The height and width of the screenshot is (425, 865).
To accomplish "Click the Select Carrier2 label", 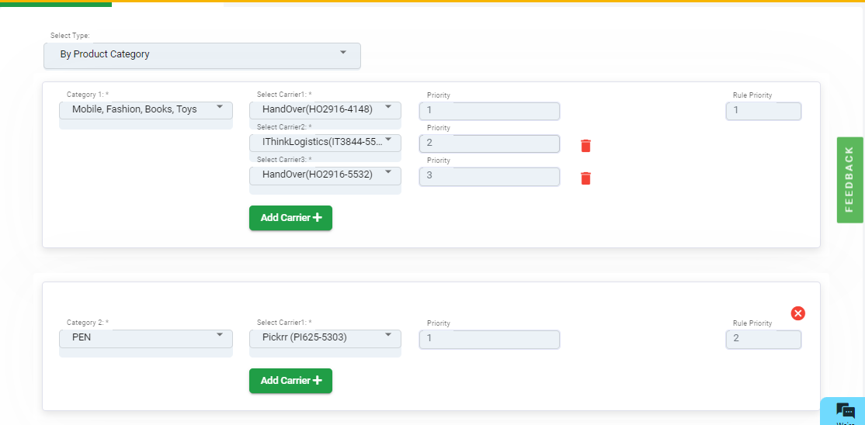I will (284, 127).
